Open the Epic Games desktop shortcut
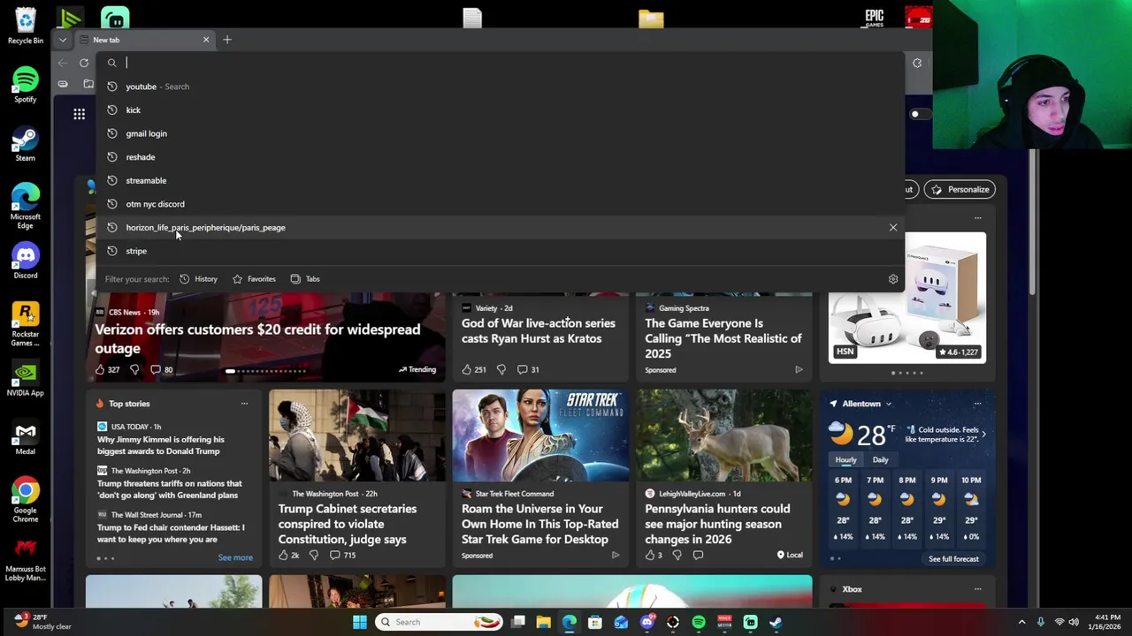This screenshot has height=636, width=1132. 874,17
